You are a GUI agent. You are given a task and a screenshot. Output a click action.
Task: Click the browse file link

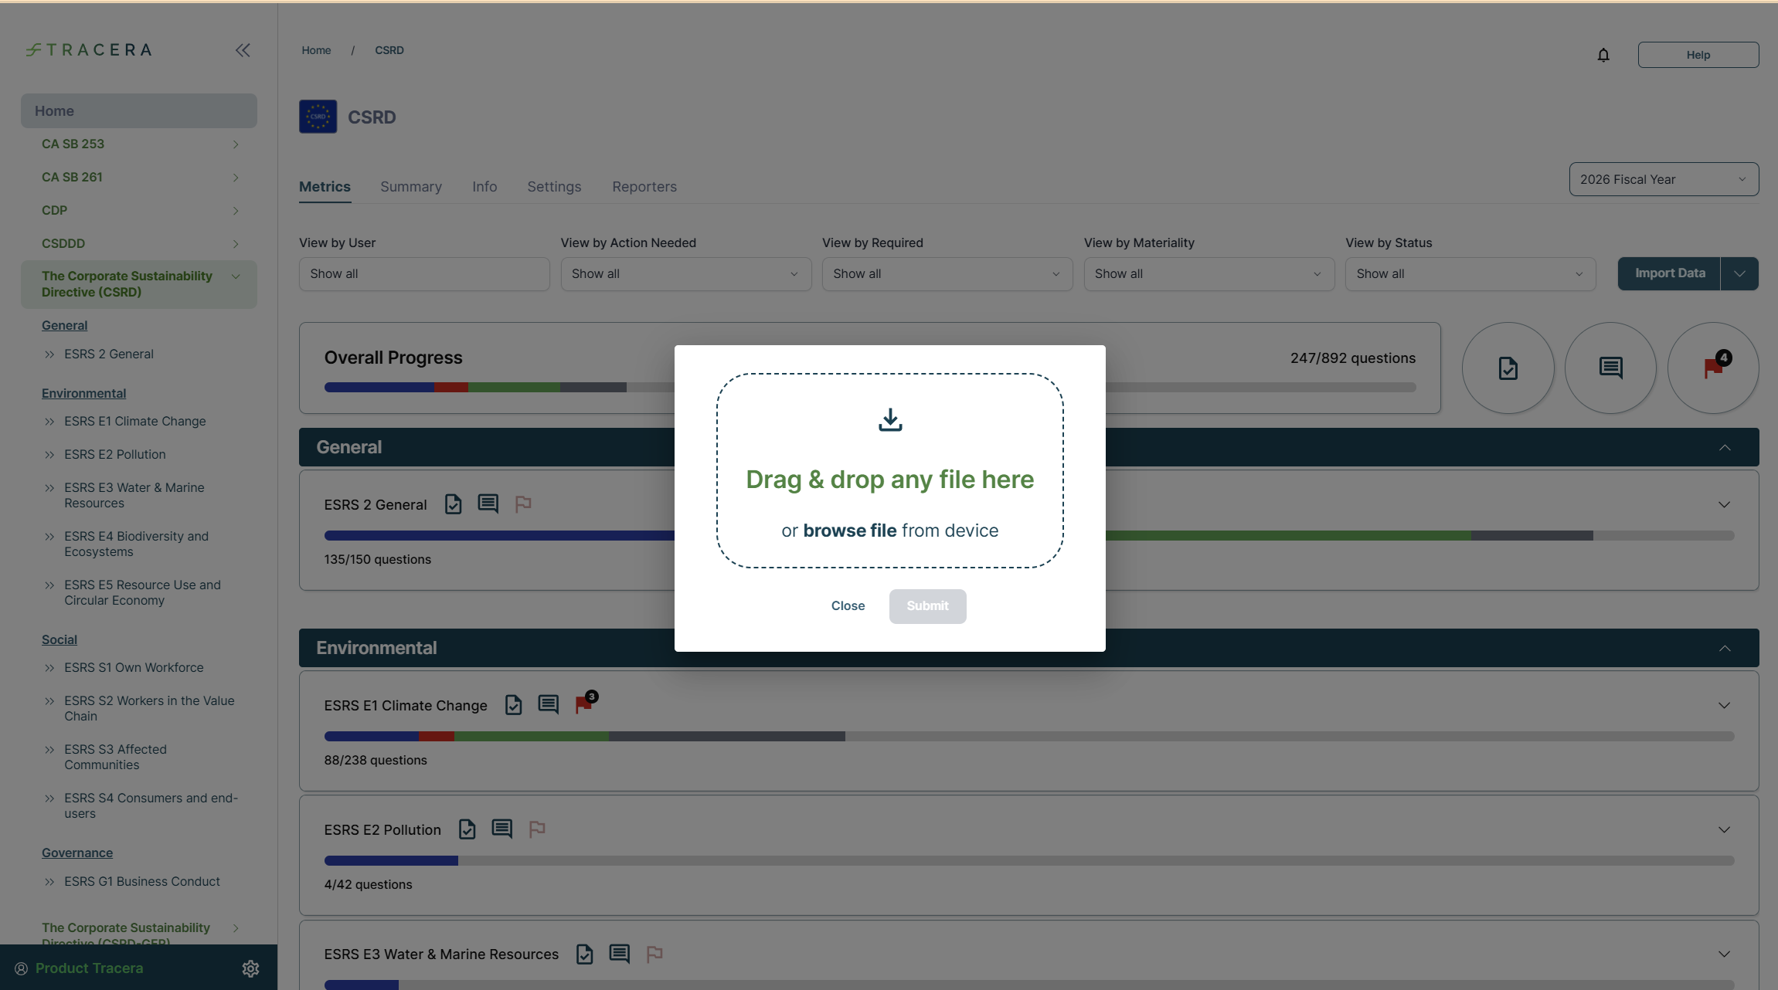point(849,531)
